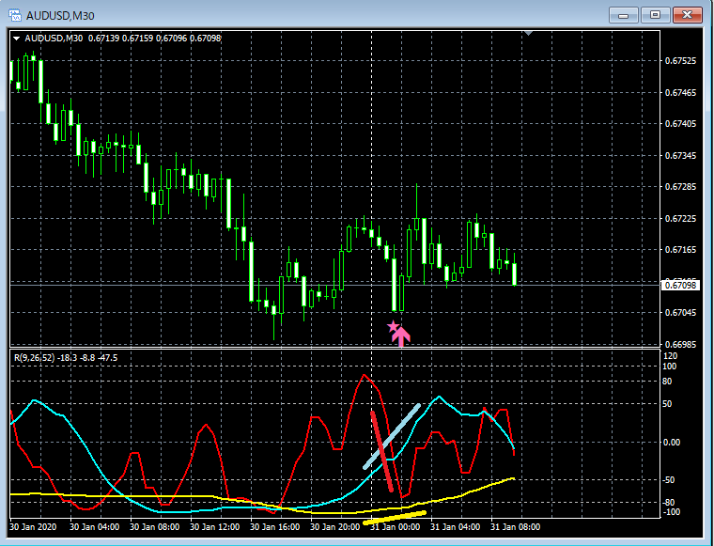Image resolution: width=714 pixels, height=546 pixels.
Task: Click the 0.67045 price scale label
Action: [x=680, y=312]
